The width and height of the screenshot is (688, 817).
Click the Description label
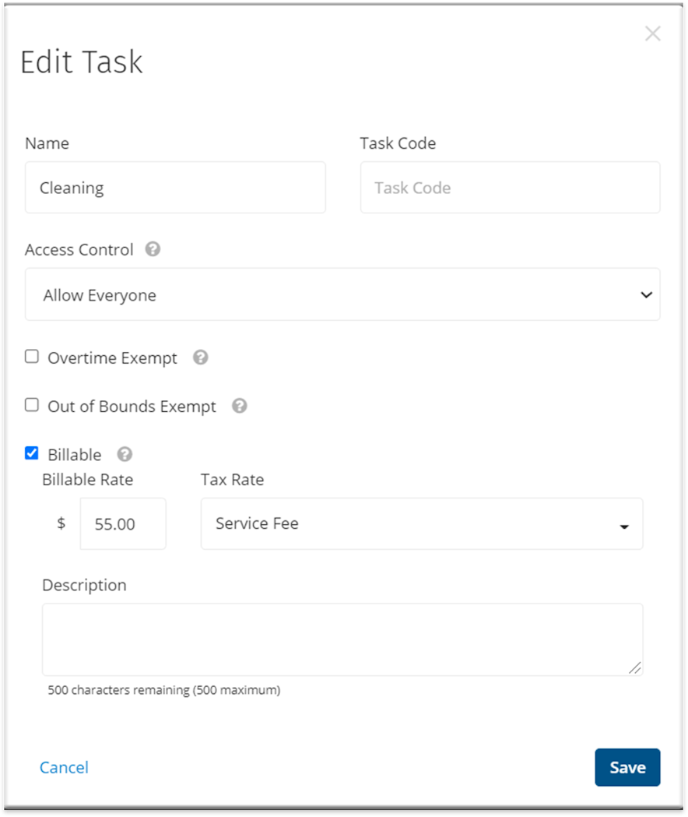click(x=84, y=585)
